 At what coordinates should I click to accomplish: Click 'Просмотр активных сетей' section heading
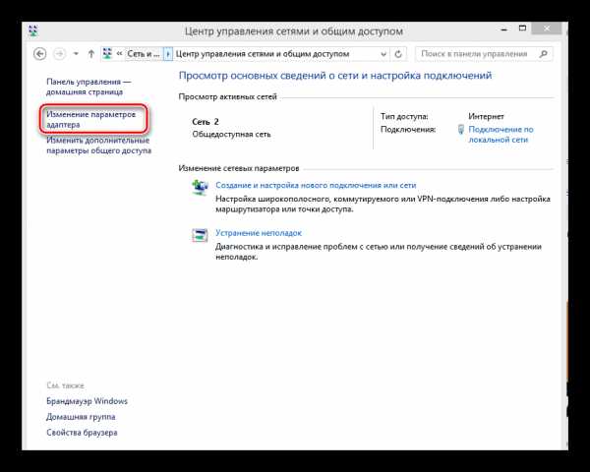(228, 96)
